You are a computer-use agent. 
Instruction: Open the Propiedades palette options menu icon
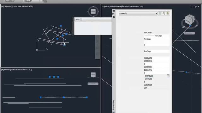pos(114,17)
